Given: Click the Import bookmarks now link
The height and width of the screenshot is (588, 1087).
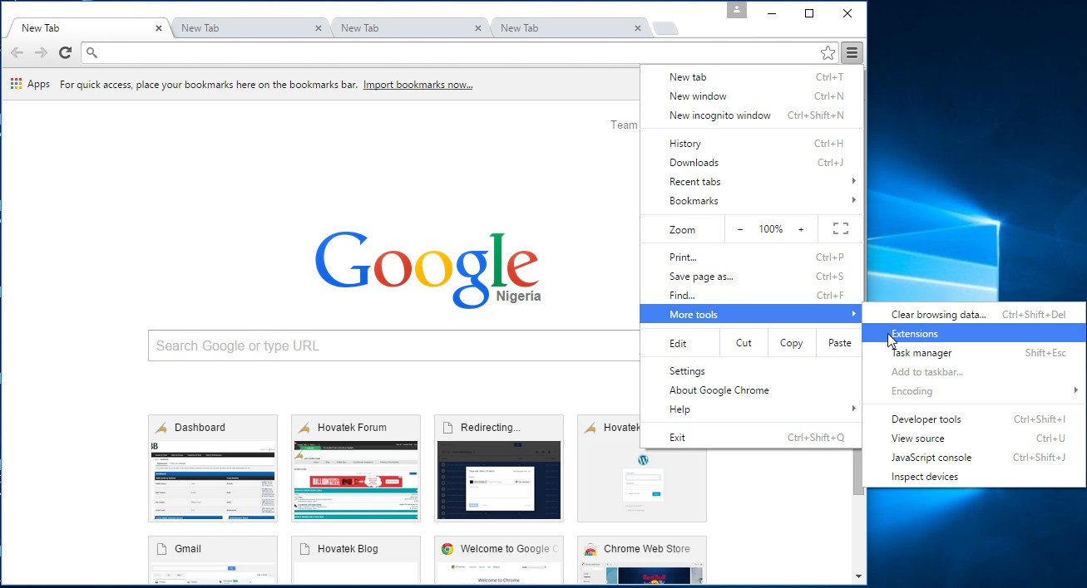Looking at the screenshot, I should (x=418, y=84).
